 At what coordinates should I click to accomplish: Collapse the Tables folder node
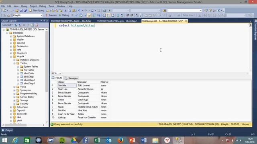[x=14, y=63]
